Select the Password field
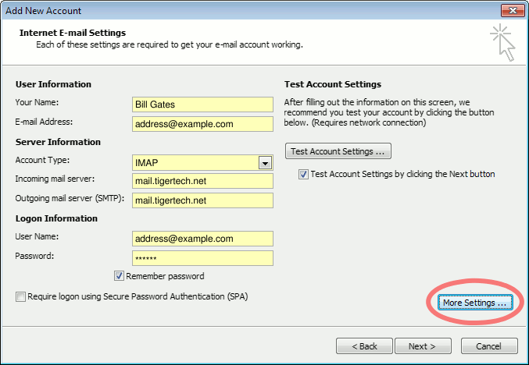 point(202,258)
